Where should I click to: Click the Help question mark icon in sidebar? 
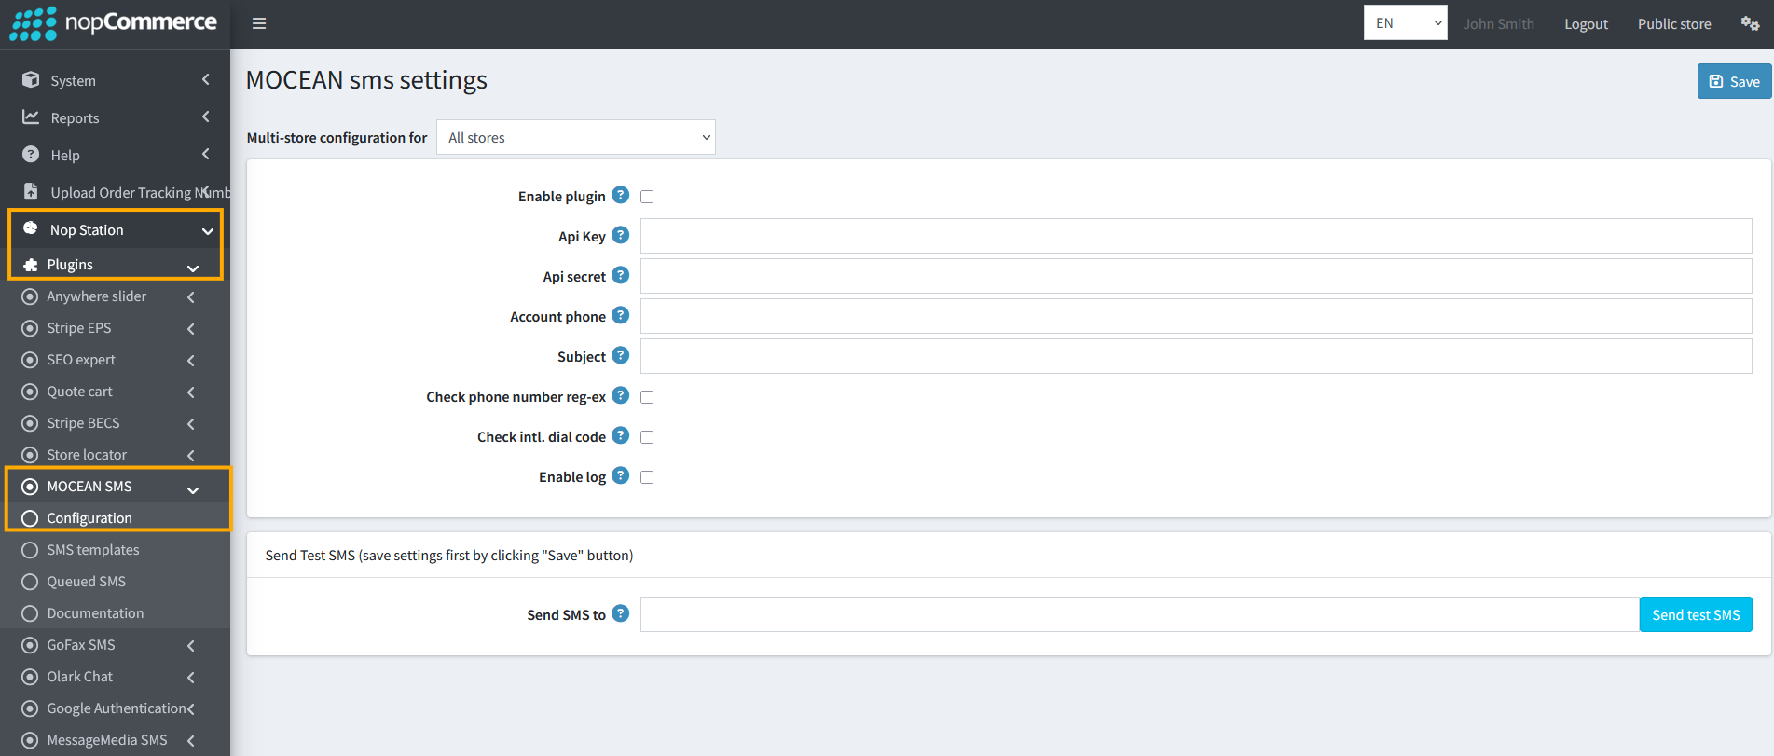(x=31, y=155)
